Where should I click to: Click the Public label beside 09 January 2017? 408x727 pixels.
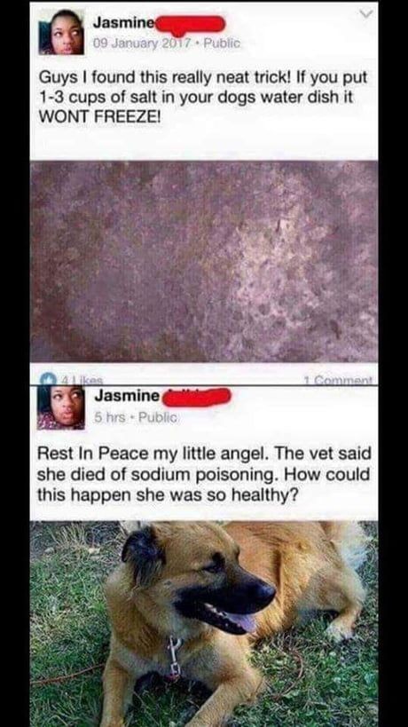click(x=223, y=43)
